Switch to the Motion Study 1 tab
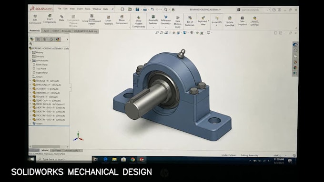Image resolution: width=324 pixels, height=182 pixels. [72, 151]
